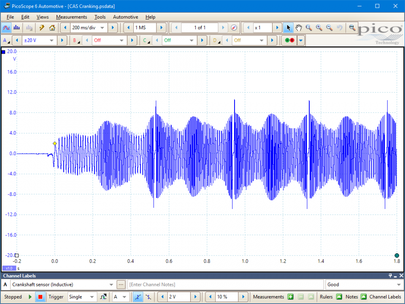Open the Automotive menu
The height and width of the screenshot is (304, 405).
pyautogui.click(x=125, y=17)
